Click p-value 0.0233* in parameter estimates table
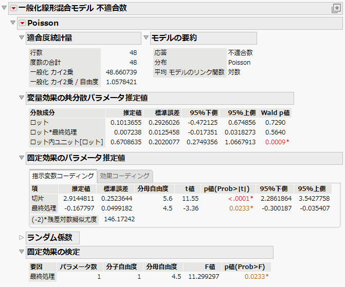Screen dimensions: 345x287 [x=241, y=208]
